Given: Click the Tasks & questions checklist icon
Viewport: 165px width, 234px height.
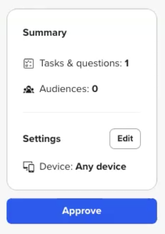Looking at the screenshot, I should point(29,63).
